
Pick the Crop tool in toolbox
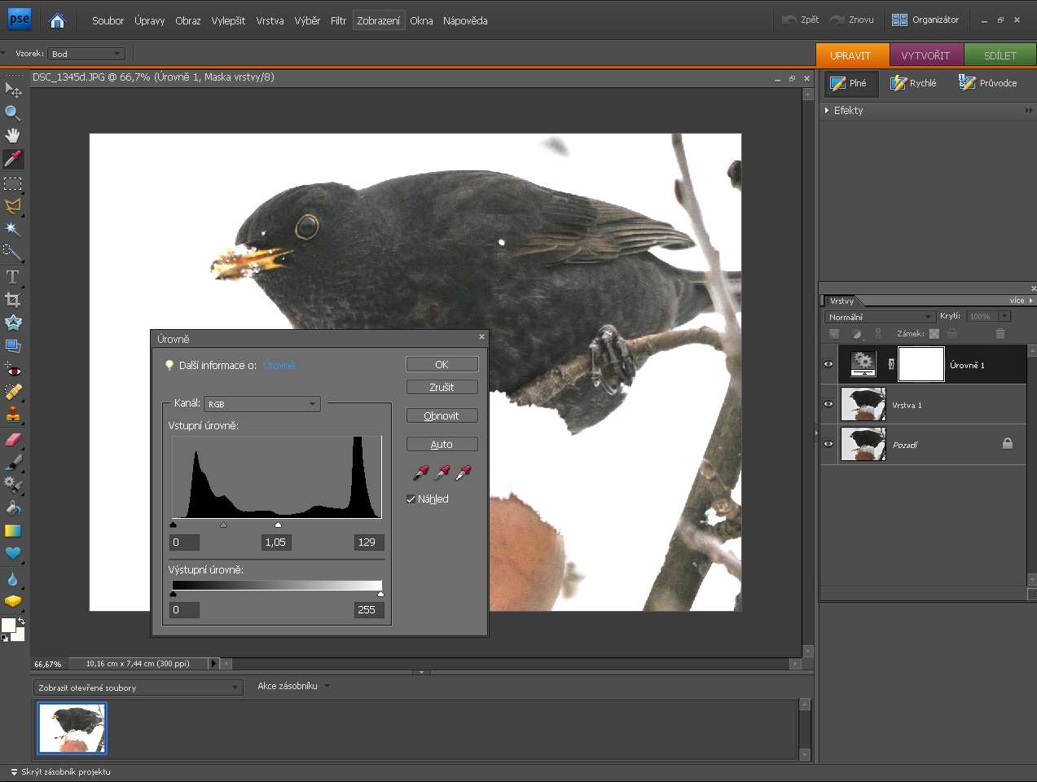(x=12, y=300)
